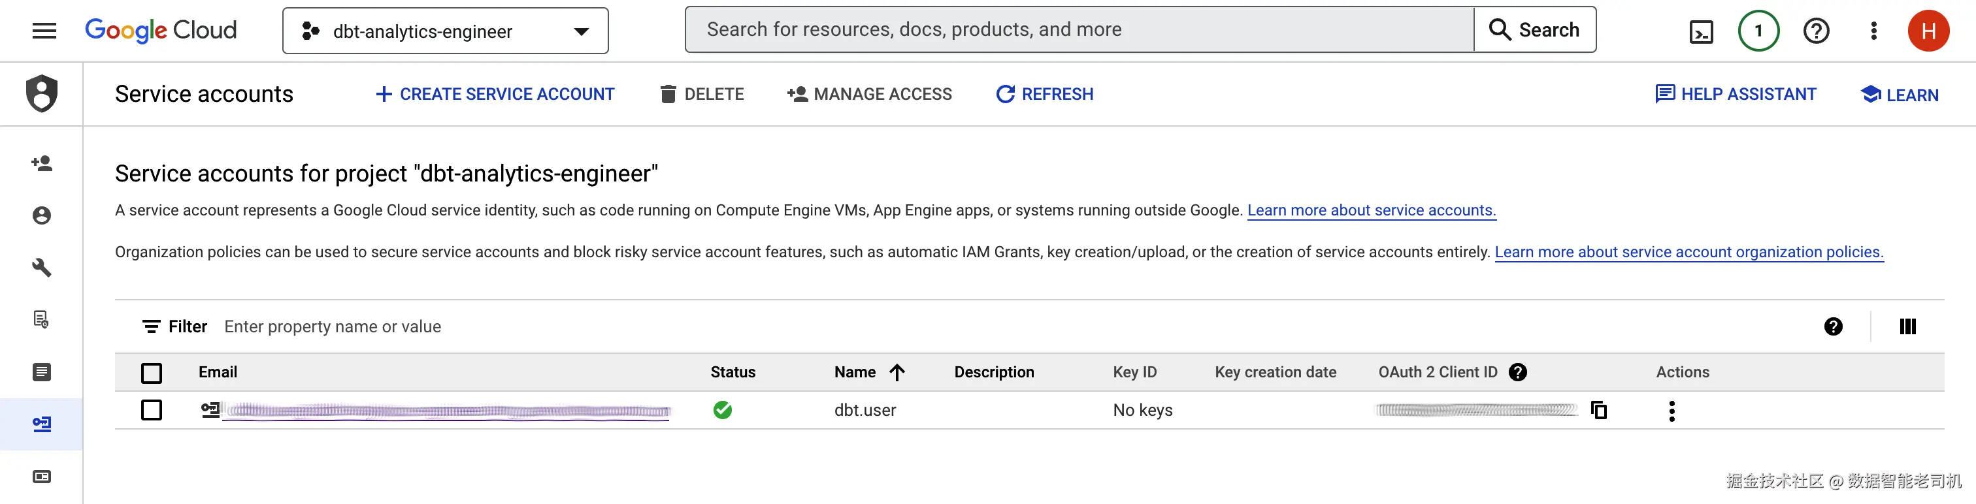Viewport: 1976px width, 504px height.
Task: Open the card-shaped sidebar icon at bottom
Action: pos(42,477)
